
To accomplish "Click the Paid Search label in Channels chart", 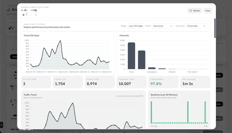I will pos(192,72).
